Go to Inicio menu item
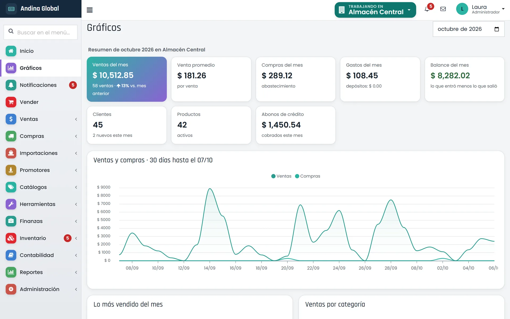 (41, 51)
